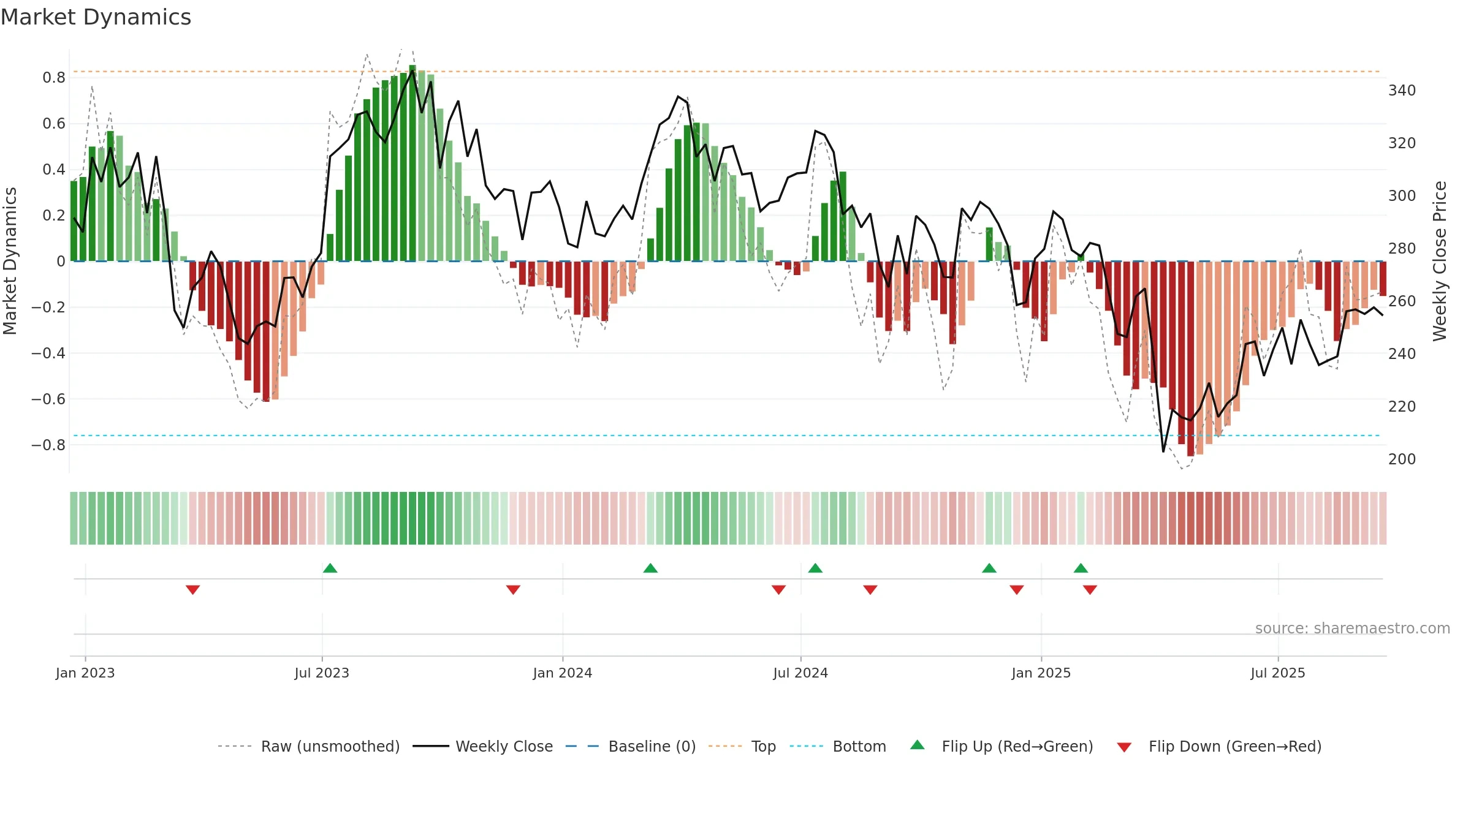
Task: Click the Flip Up marker near November 2024
Action: pos(989,568)
